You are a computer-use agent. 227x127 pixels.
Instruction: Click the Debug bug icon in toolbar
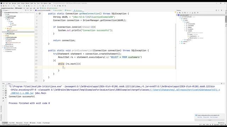click(x=27, y=6)
